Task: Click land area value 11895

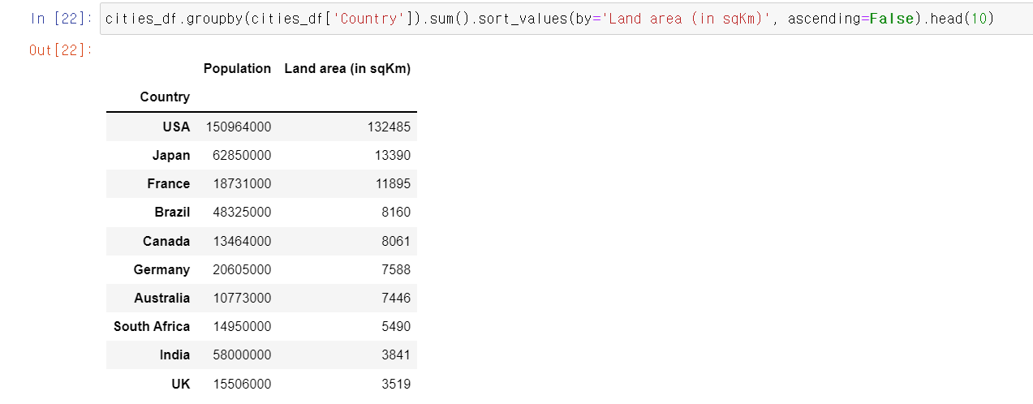Action: coord(393,184)
